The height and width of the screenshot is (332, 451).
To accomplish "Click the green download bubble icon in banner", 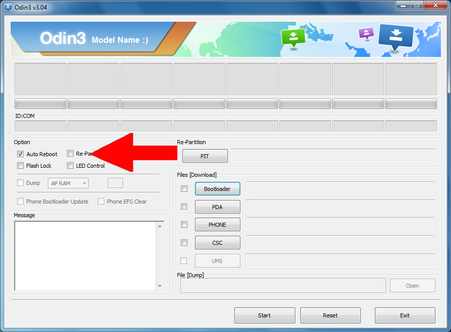I will tap(293, 38).
